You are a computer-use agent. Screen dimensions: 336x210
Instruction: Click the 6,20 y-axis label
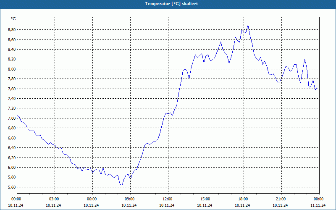pyautogui.click(x=12, y=157)
